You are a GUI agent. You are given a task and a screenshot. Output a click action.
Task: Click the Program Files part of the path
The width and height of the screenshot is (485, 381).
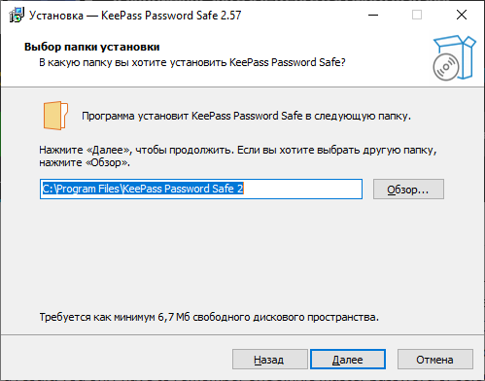click(88, 189)
